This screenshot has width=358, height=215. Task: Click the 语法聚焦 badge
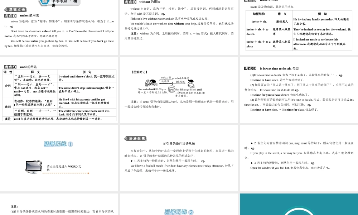[x=135, y=138]
